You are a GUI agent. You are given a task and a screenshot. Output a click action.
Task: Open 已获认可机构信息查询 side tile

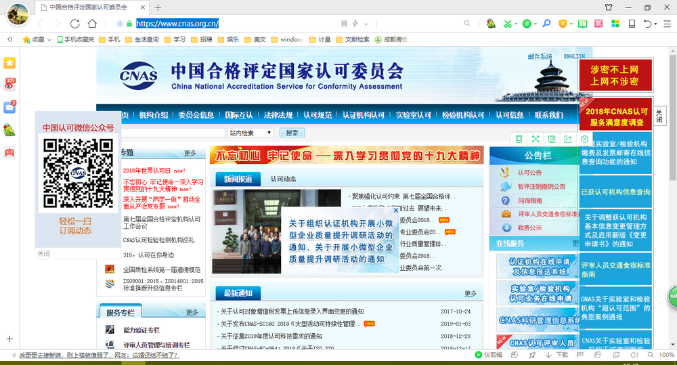click(615, 192)
